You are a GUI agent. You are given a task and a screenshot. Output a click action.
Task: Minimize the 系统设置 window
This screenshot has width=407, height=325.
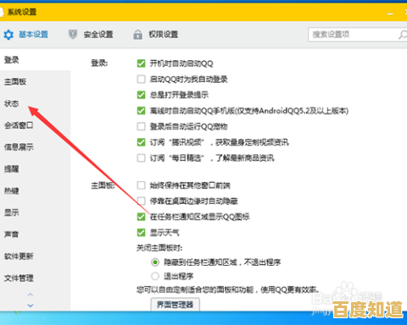point(390,14)
